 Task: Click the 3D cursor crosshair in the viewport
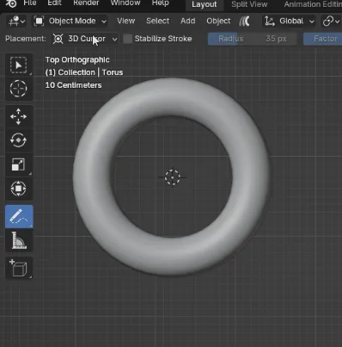pyautogui.click(x=173, y=177)
